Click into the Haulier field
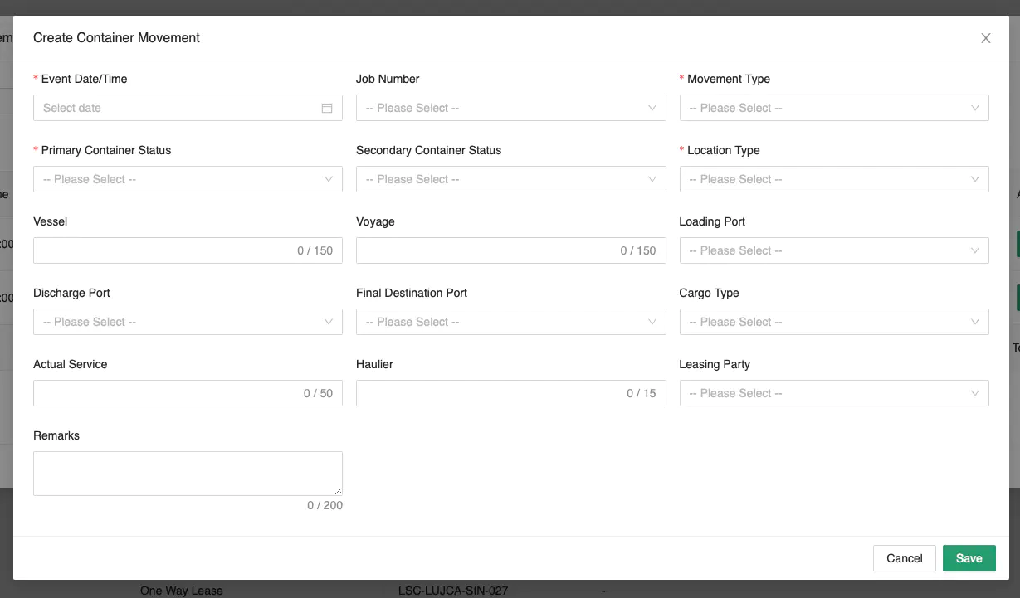 [x=486, y=393]
